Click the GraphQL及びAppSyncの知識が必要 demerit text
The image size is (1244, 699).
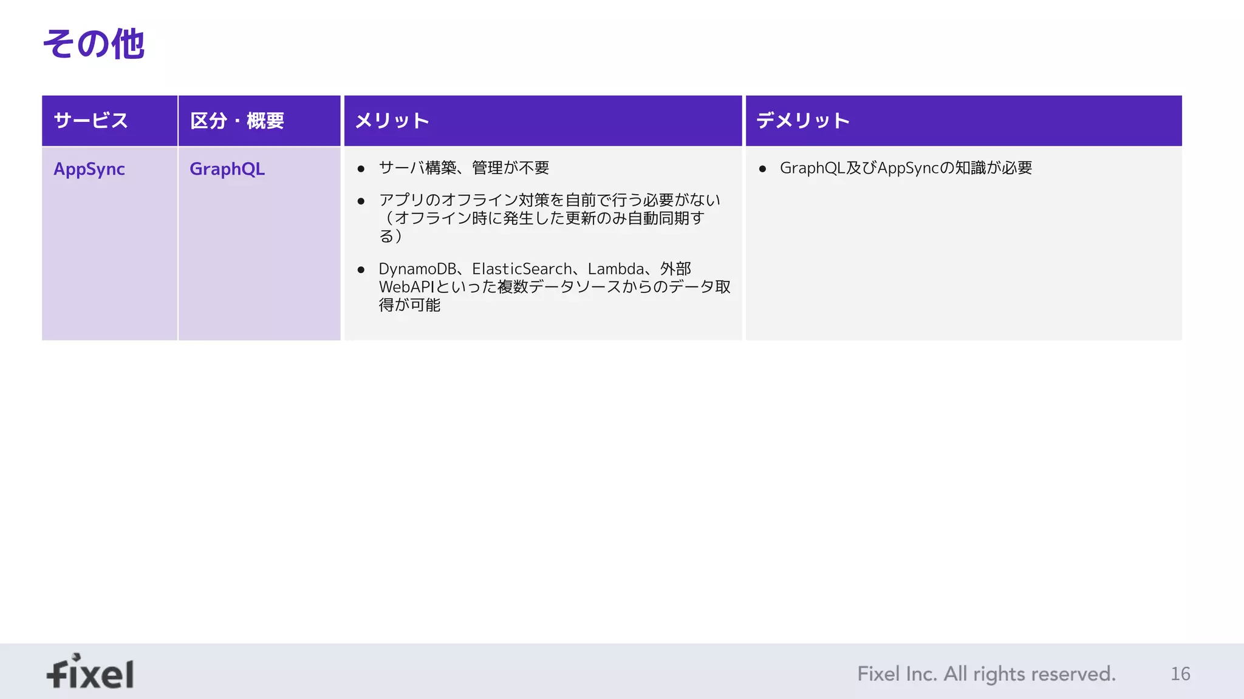pos(906,167)
